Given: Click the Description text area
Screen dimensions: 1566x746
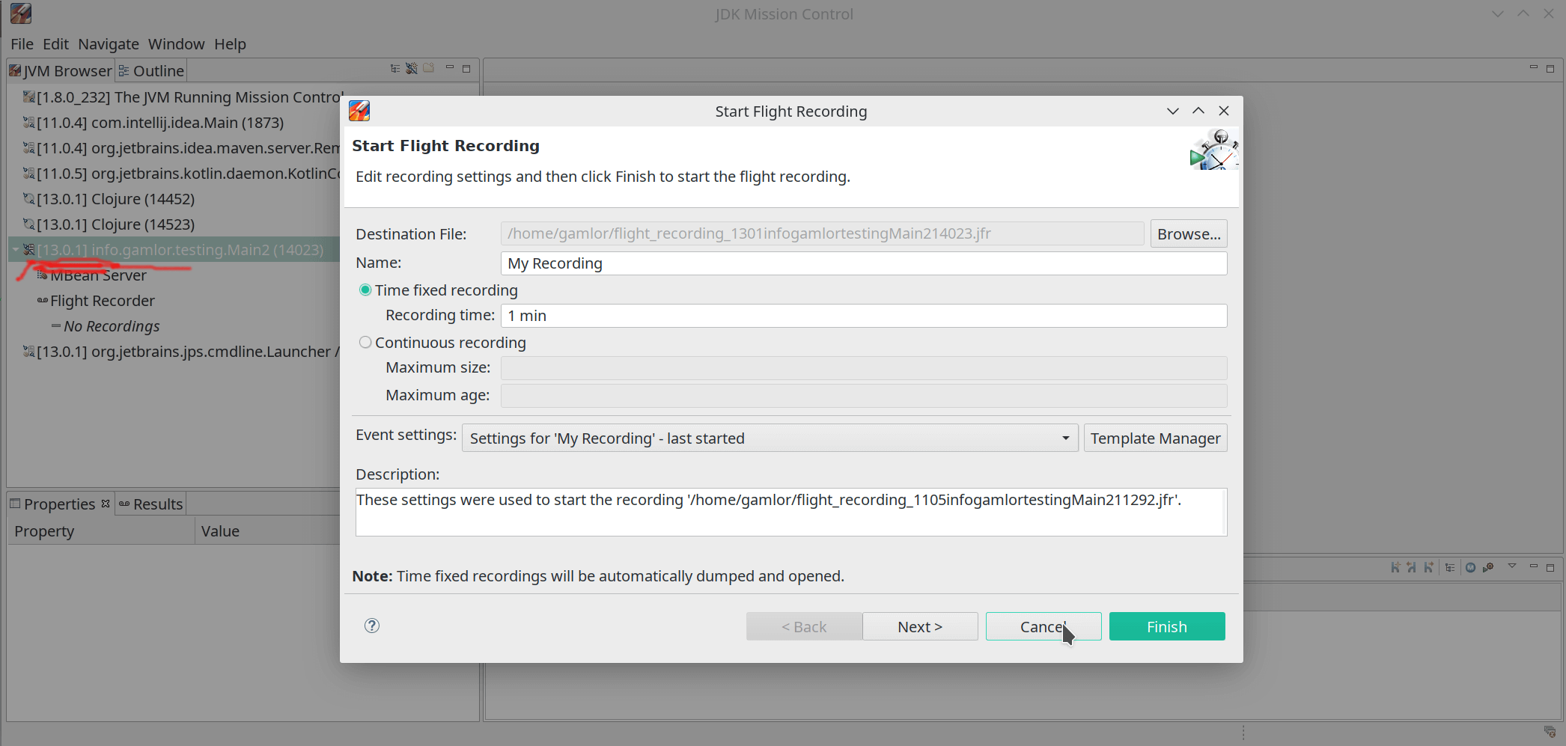Looking at the screenshot, I should click(x=791, y=512).
